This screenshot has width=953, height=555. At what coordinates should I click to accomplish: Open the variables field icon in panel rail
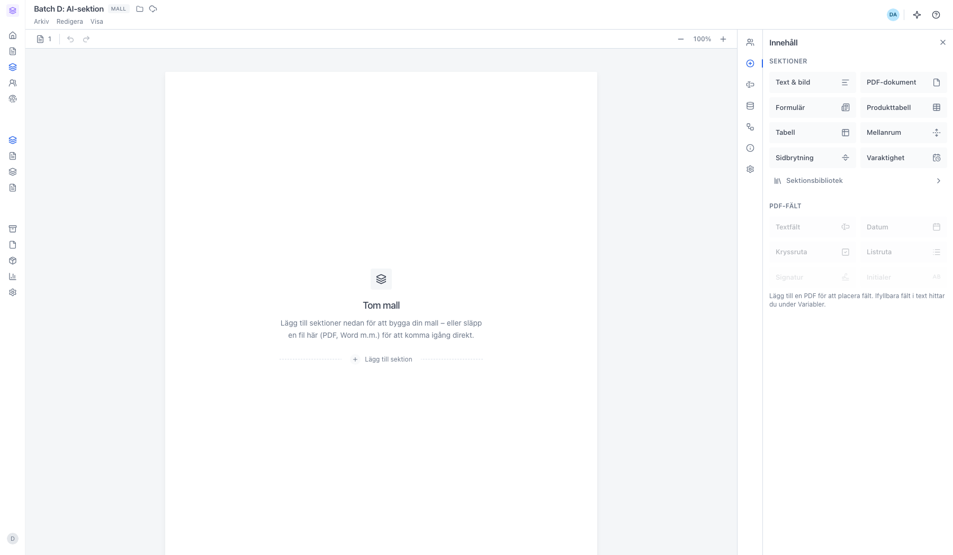point(750,85)
